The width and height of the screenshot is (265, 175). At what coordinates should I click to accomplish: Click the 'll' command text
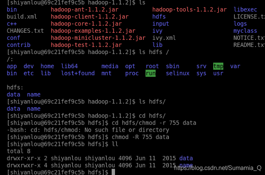coord(115,144)
